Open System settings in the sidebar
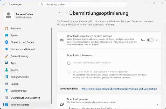 click(27, 35)
